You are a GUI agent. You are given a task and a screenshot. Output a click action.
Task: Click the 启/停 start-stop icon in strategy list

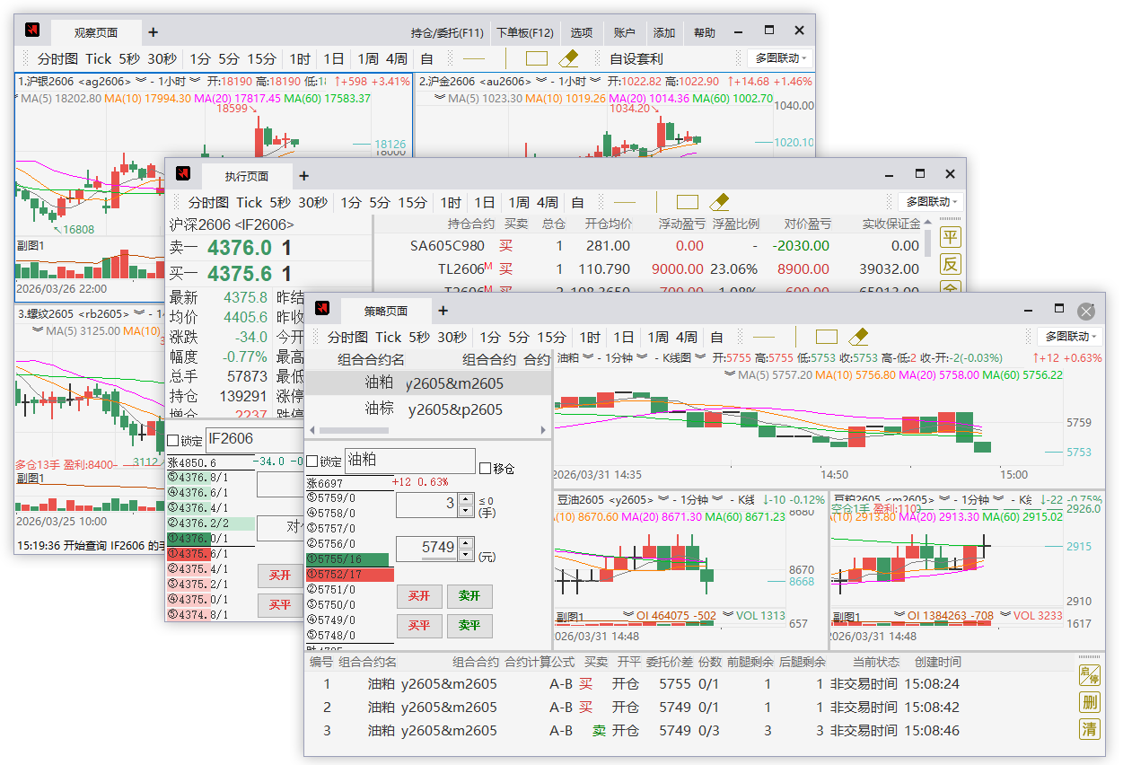(1090, 674)
